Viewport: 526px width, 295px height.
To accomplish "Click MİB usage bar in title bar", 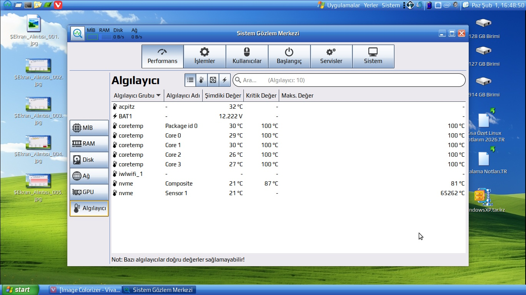I will click(x=92, y=37).
